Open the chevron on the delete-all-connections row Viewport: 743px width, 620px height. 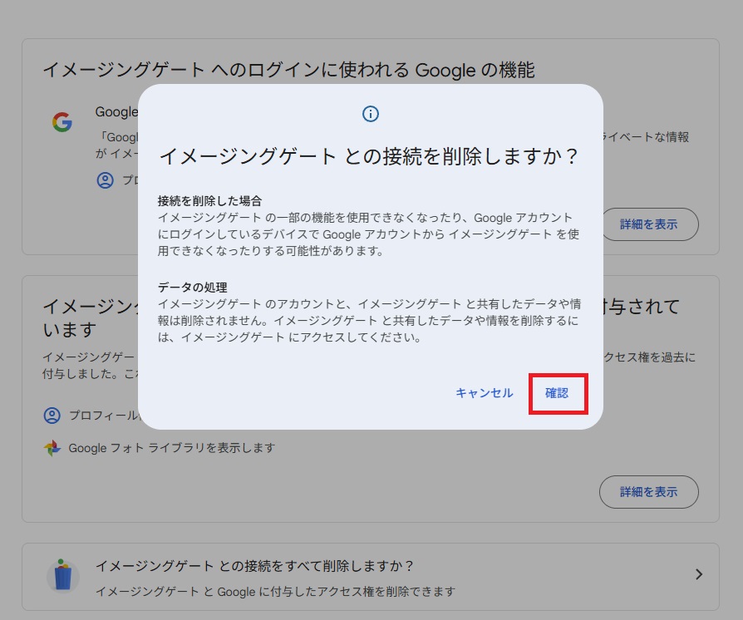point(698,574)
